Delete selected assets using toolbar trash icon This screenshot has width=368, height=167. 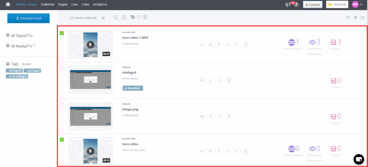(x=145, y=17)
